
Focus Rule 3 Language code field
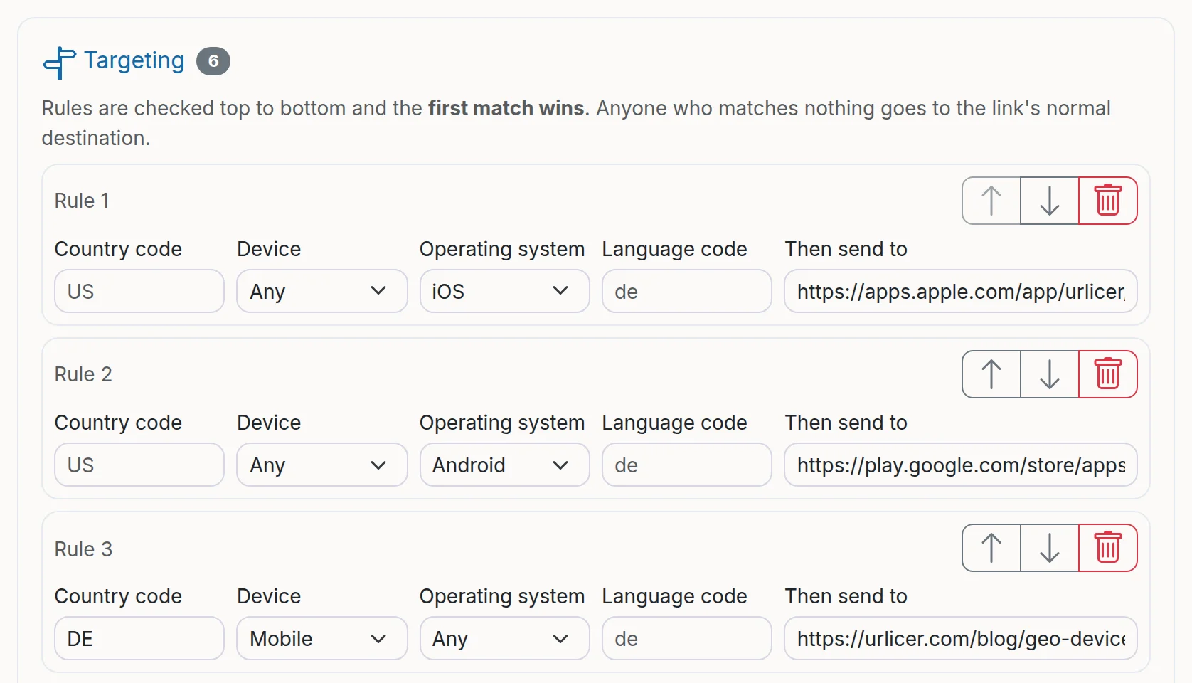pyautogui.click(x=687, y=638)
